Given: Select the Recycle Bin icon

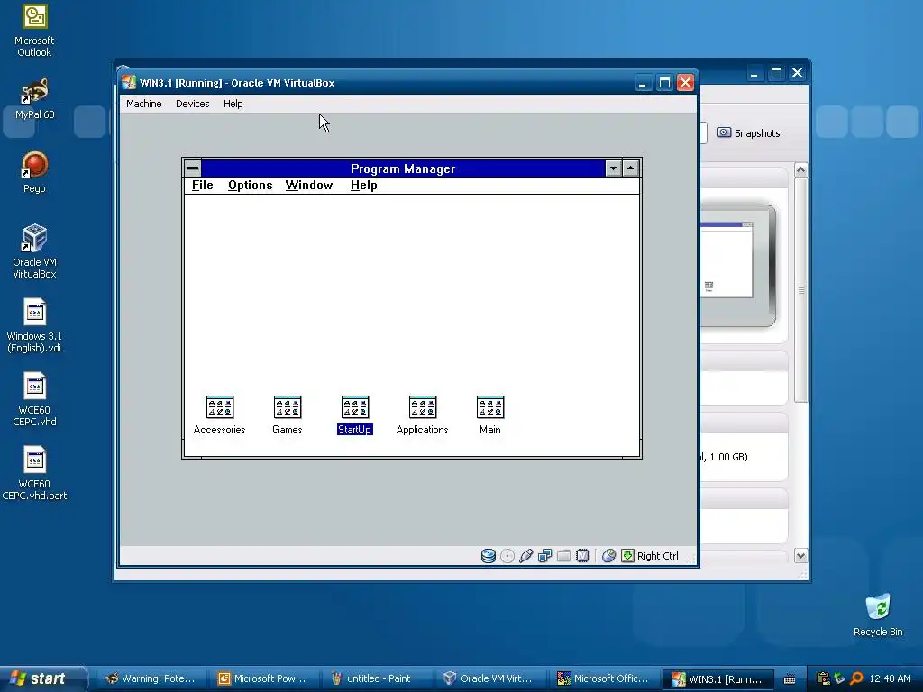Looking at the screenshot, I should 878,607.
